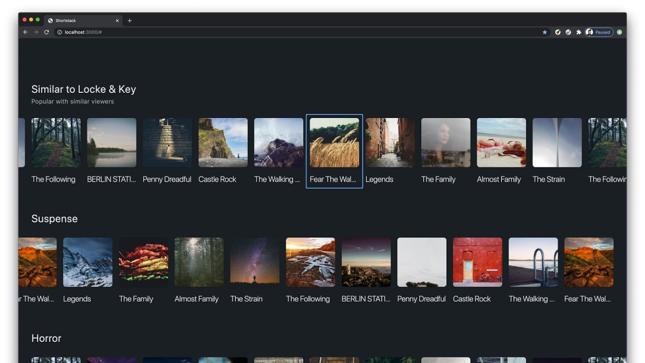Choose Castle Rock in Similar to Locke & Key
This screenshot has height=363, width=645.
223,151
